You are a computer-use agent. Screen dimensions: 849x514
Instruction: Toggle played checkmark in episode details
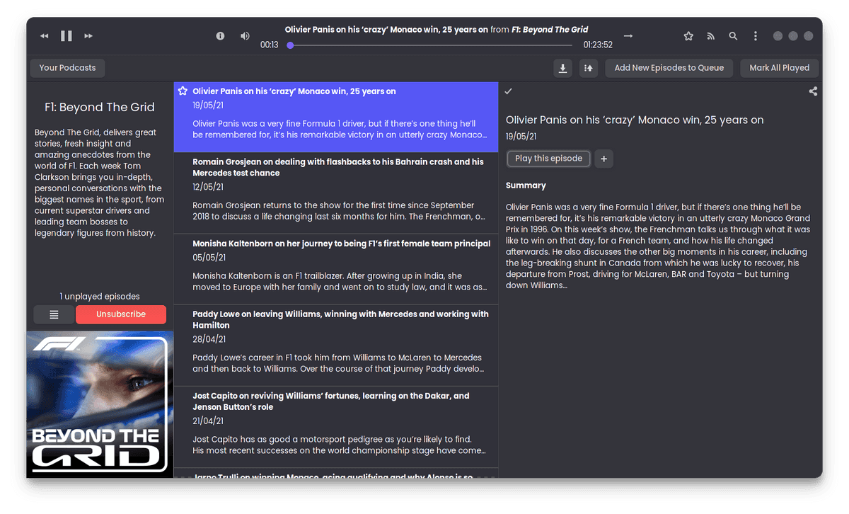pos(508,91)
